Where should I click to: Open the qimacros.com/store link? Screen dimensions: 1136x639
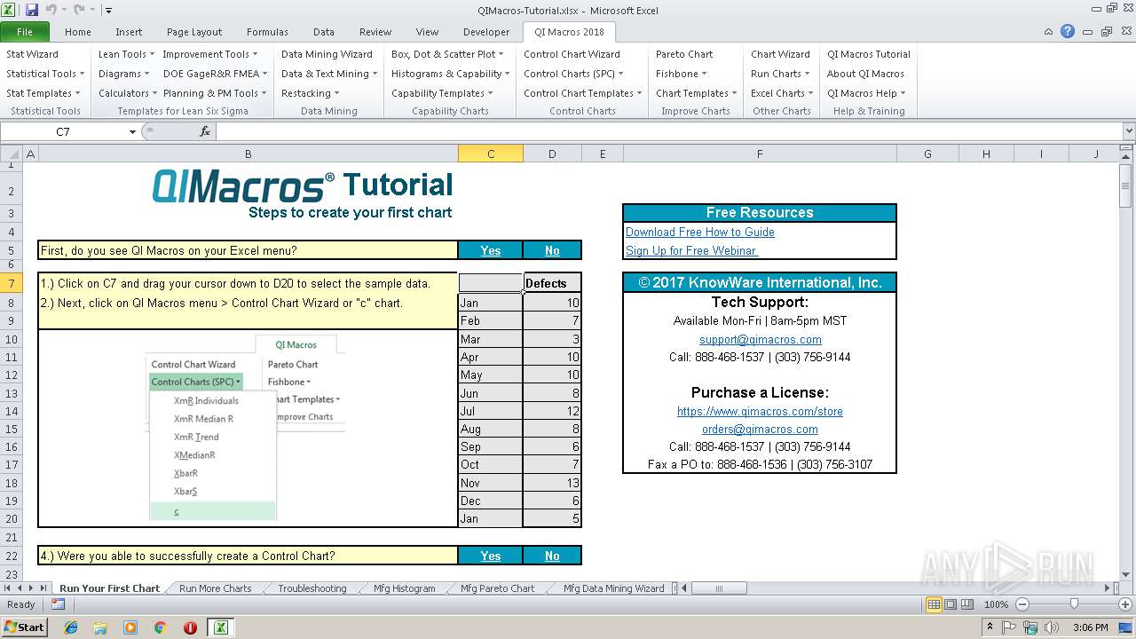tap(760, 411)
